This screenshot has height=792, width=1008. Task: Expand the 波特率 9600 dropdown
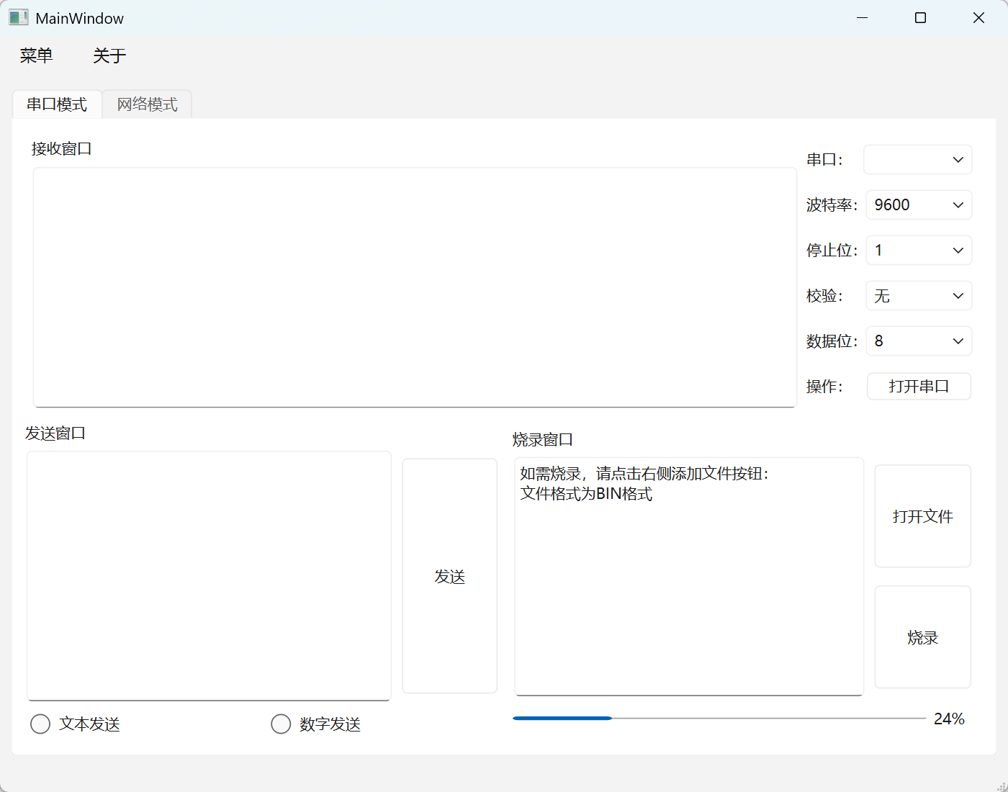(919, 205)
